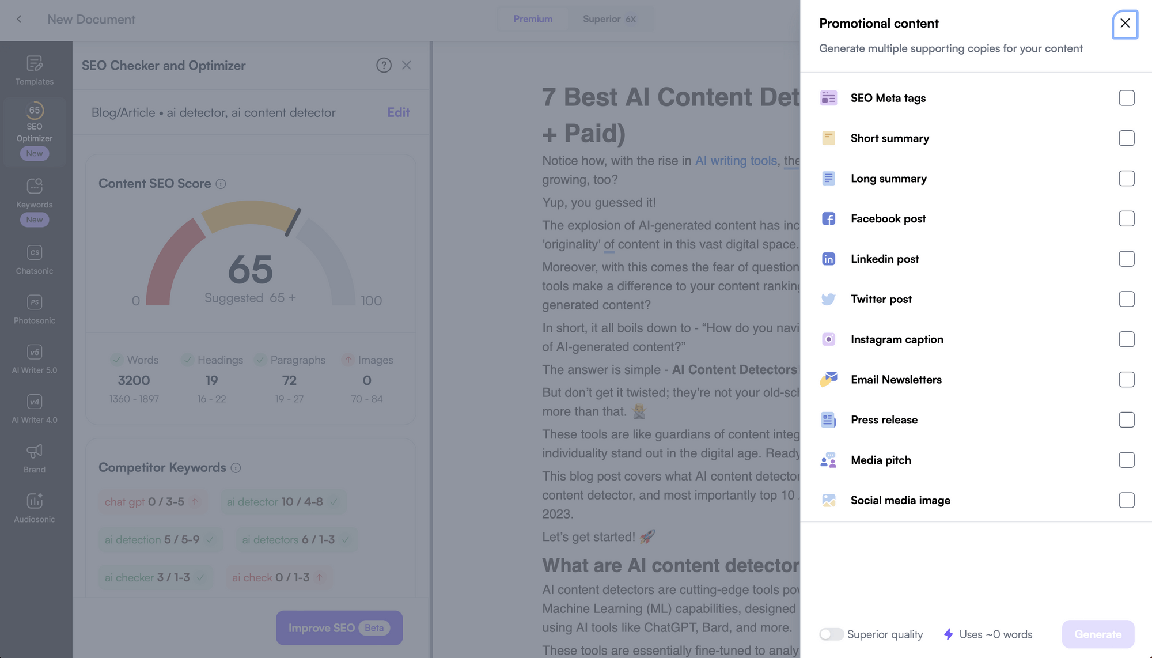Click the Instagram caption icon
Viewport: 1152px width, 658px height.
pyautogui.click(x=828, y=339)
